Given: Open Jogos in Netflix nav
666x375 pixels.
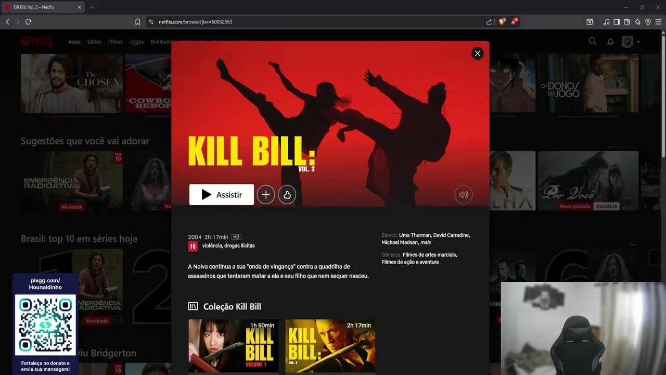Looking at the screenshot, I should tap(136, 42).
